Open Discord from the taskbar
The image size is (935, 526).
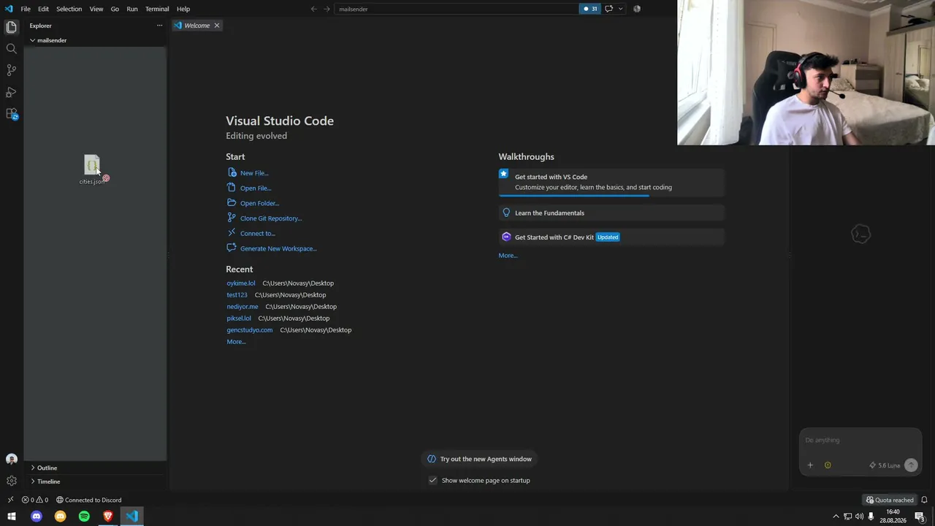36,517
